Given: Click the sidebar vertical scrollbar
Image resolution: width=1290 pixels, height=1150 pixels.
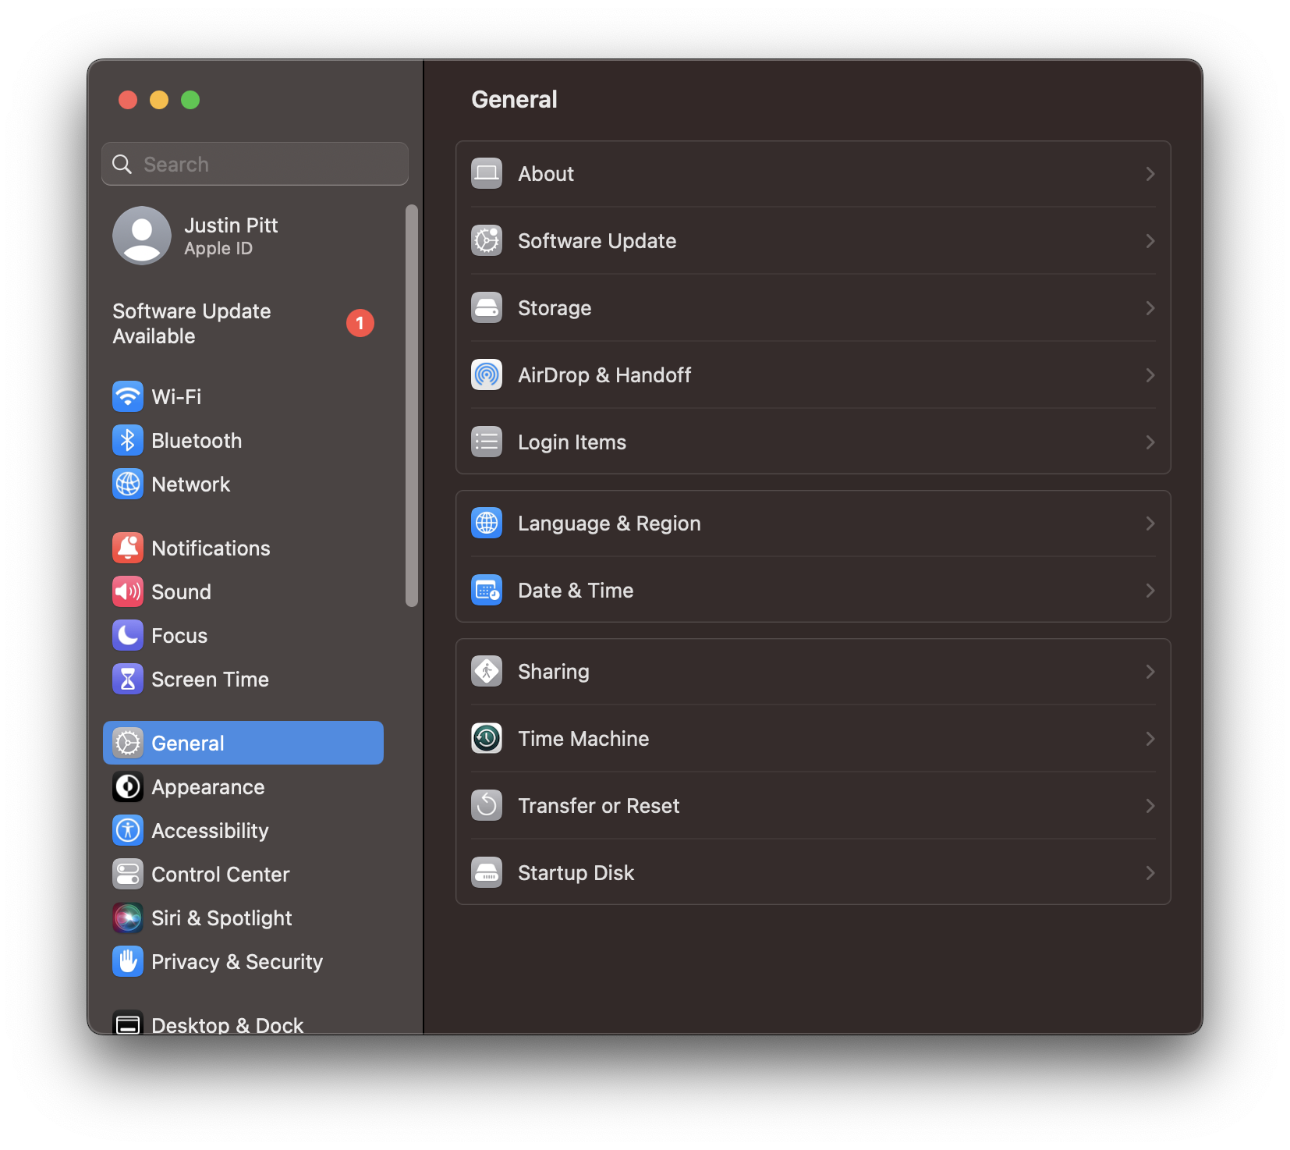Looking at the screenshot, I should [412, 406].
